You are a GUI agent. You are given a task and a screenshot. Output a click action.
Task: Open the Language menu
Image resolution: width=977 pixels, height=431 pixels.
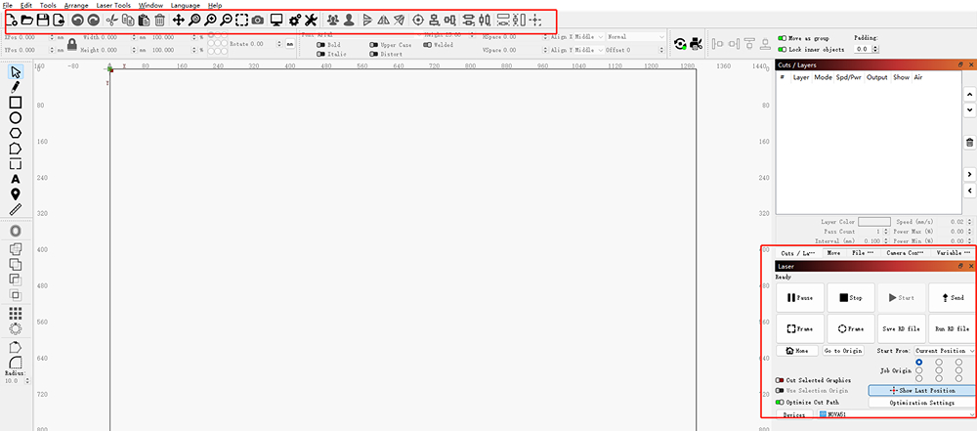(186, 5)
